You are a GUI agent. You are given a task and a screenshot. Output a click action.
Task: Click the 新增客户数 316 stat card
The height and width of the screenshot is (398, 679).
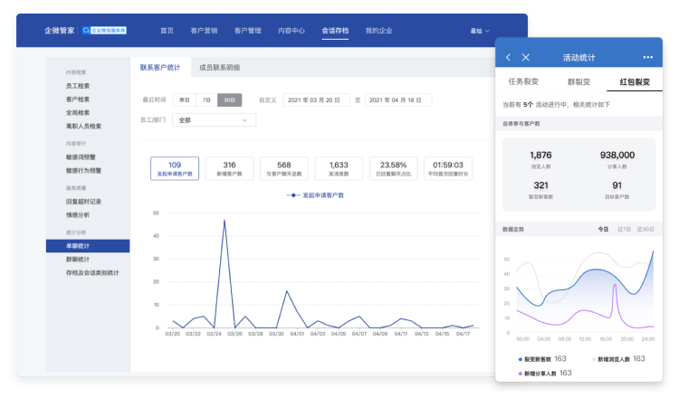tap(229, 168)
